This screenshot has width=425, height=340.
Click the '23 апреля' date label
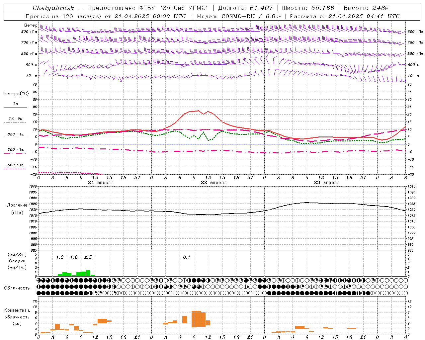[327, 183]
